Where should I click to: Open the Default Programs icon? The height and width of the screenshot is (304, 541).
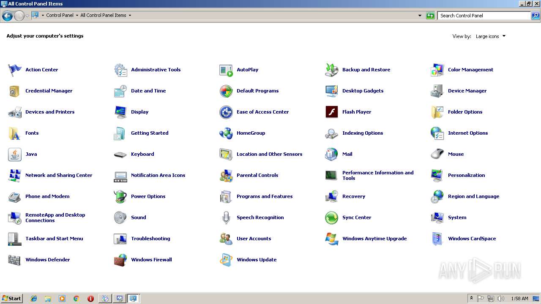pyautogui.click(x=226, y=91)
